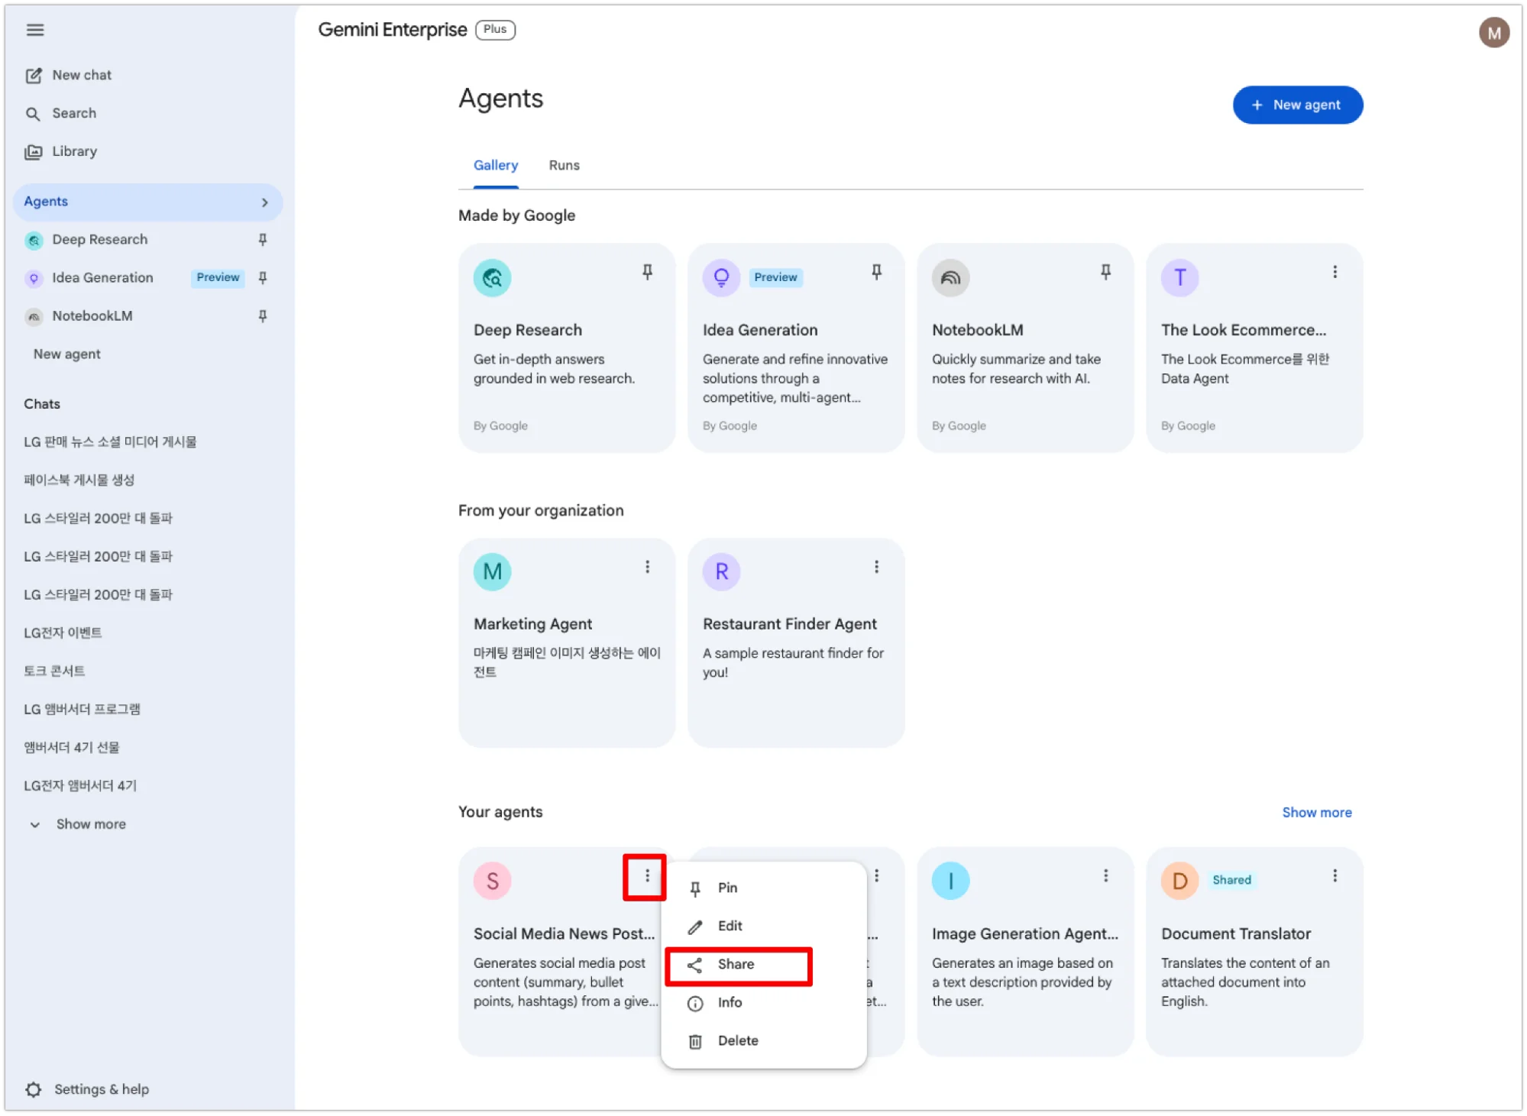Select Edit from the context menu

(764, 927)
